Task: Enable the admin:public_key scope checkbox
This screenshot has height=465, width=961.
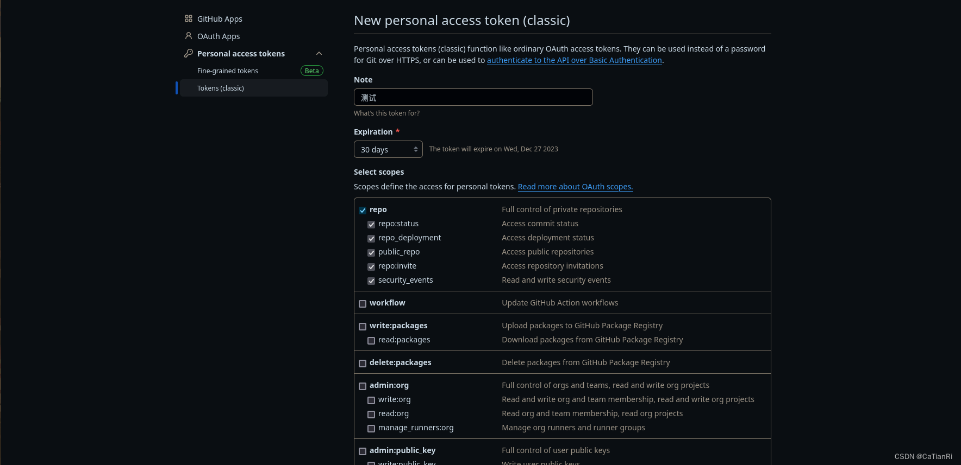Action: coord(363,451)
